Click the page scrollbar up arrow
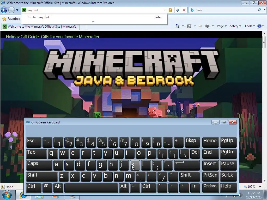Viewport: 267px width, 200px height. pos(264,34)
